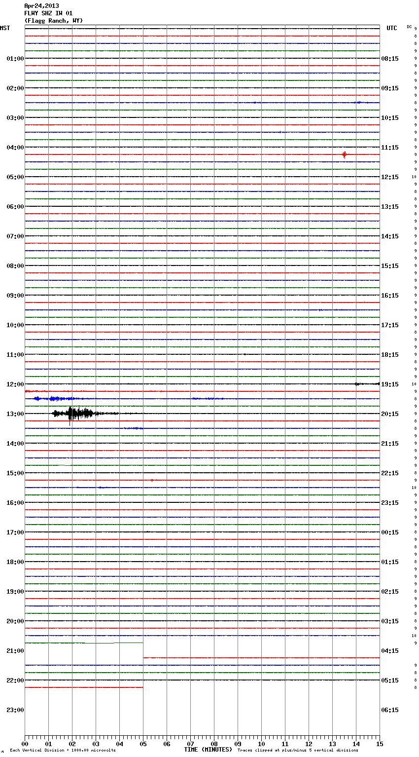The height and width of the screenshot is (757, 419).
Task: Click the date label 'Apr24,2013'
Action: coord(41,6)
